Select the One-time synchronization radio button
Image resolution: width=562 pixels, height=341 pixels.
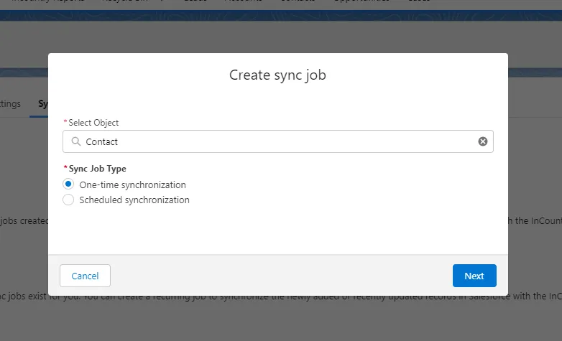68,184
